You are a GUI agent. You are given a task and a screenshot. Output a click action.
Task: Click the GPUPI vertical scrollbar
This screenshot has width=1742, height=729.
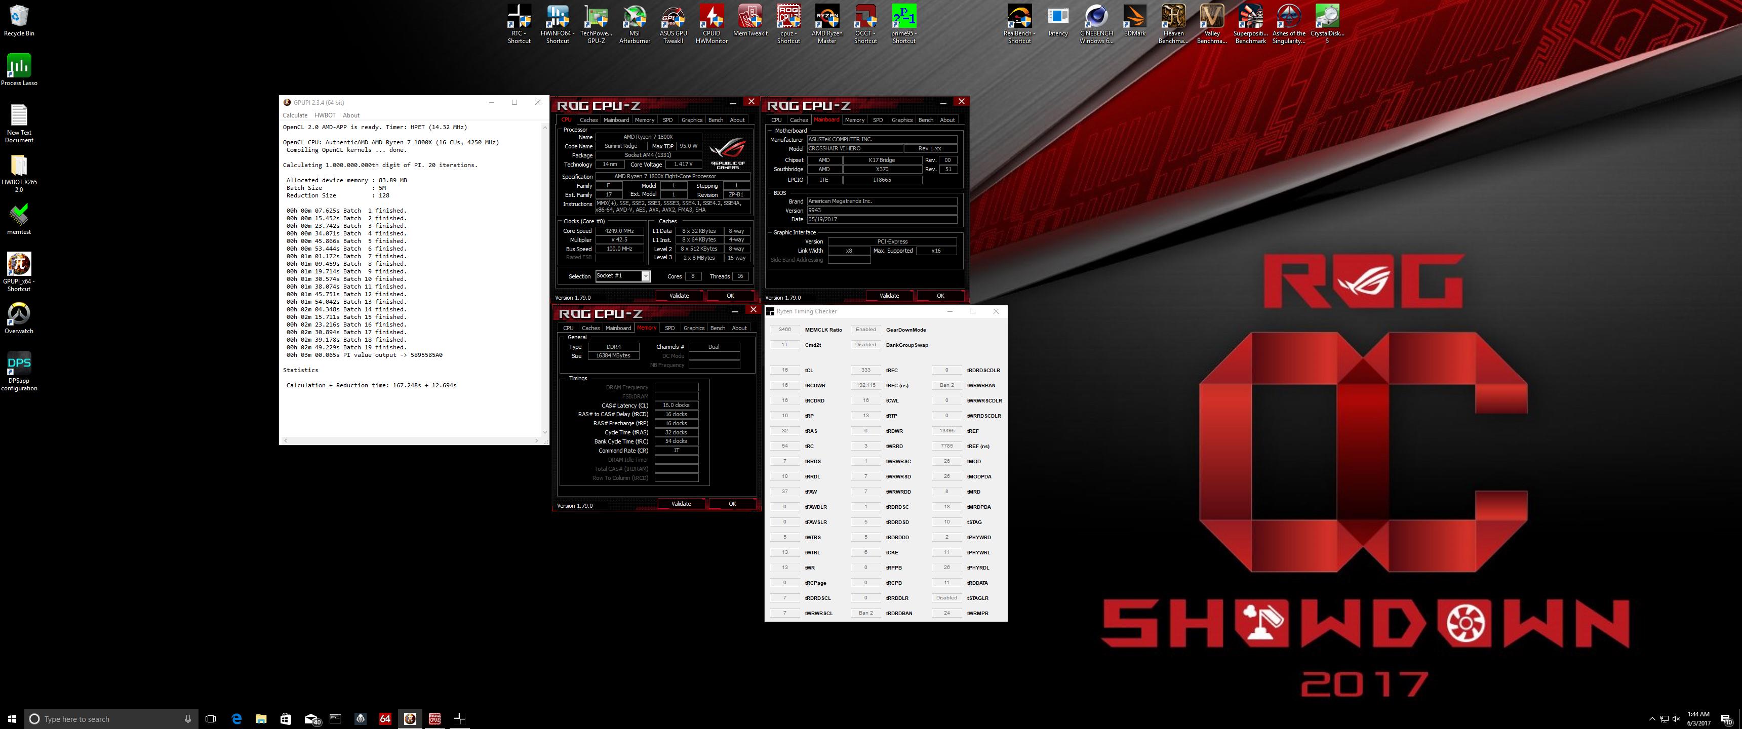[x=545, y=279]
